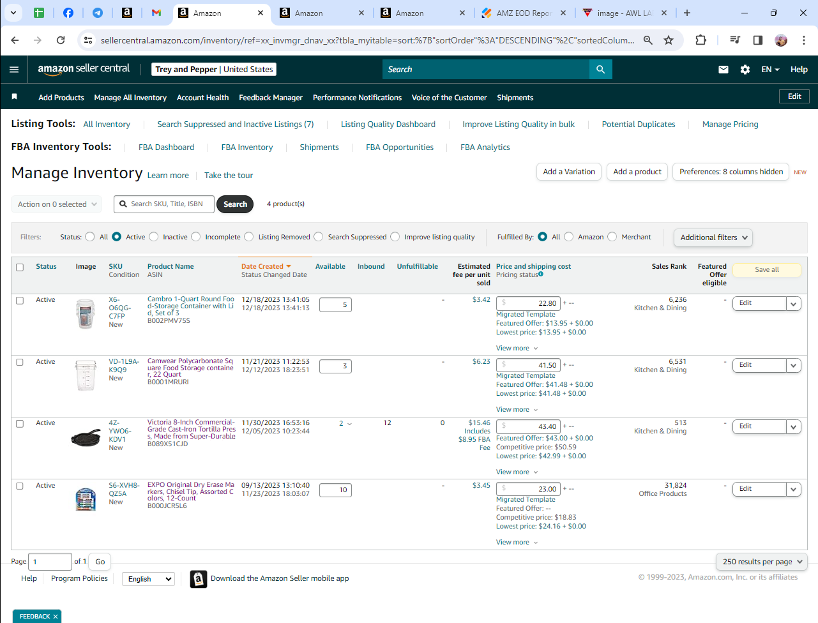This screenshot has width=818, height=623.
Task: Open Edit dropdown arrow for EXPO markers row
Action: [x=794, y=490]
